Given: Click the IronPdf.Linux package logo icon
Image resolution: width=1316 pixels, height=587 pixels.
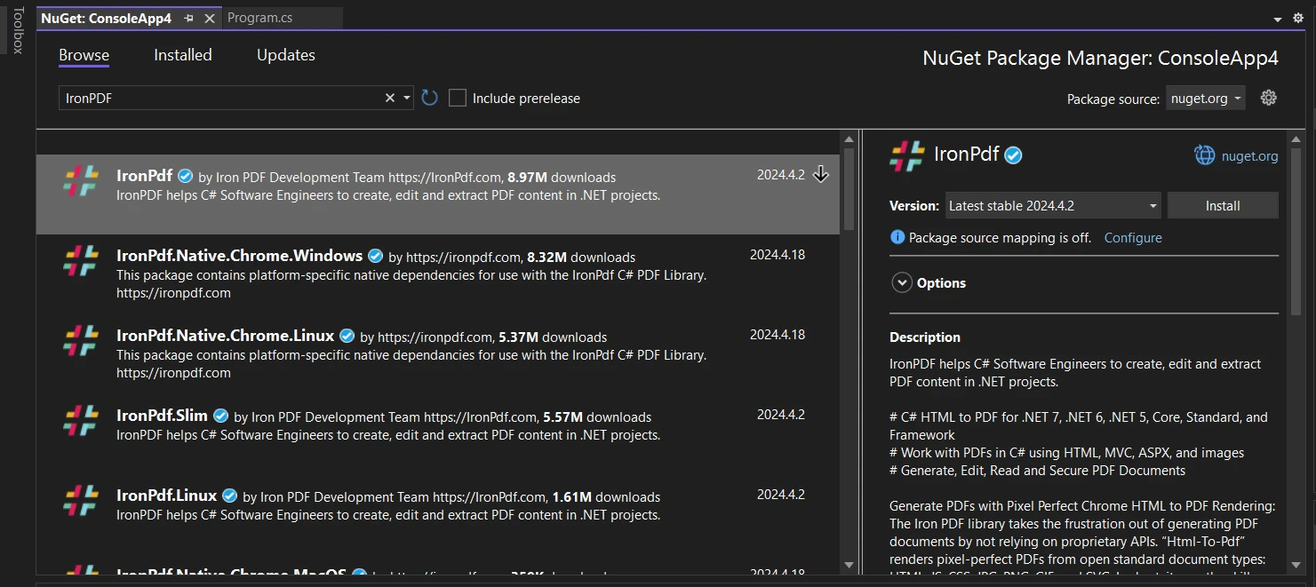Looking at the screenshot, I should pyautogui.click(x=81, y=501).
